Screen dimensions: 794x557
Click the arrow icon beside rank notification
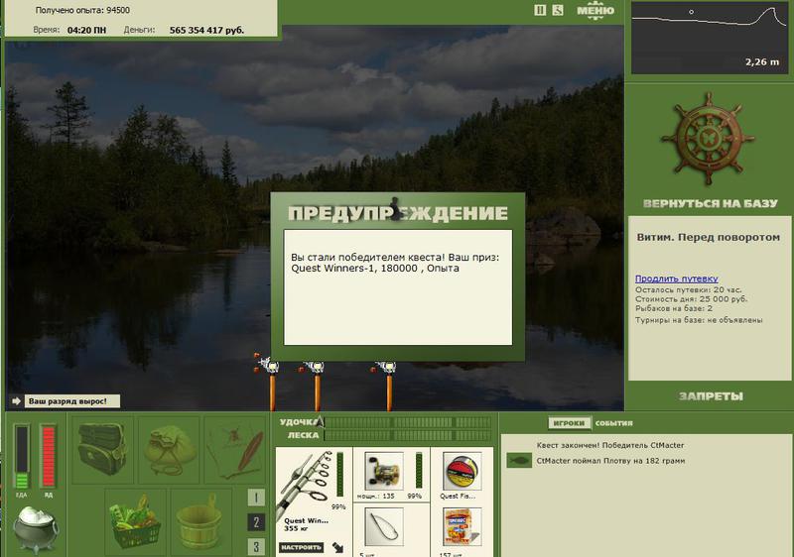click(16, 401)
